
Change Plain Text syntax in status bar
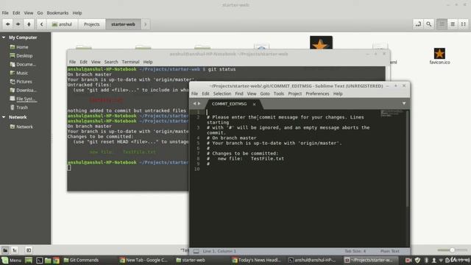[390, 251]
